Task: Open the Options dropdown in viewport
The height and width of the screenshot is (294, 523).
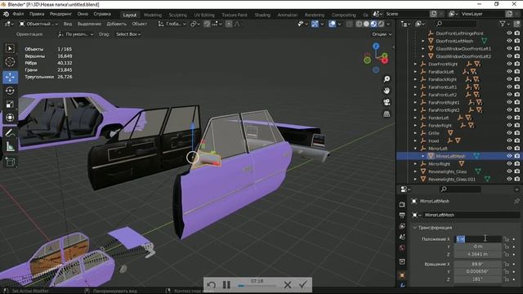Action: coord(382,34)
